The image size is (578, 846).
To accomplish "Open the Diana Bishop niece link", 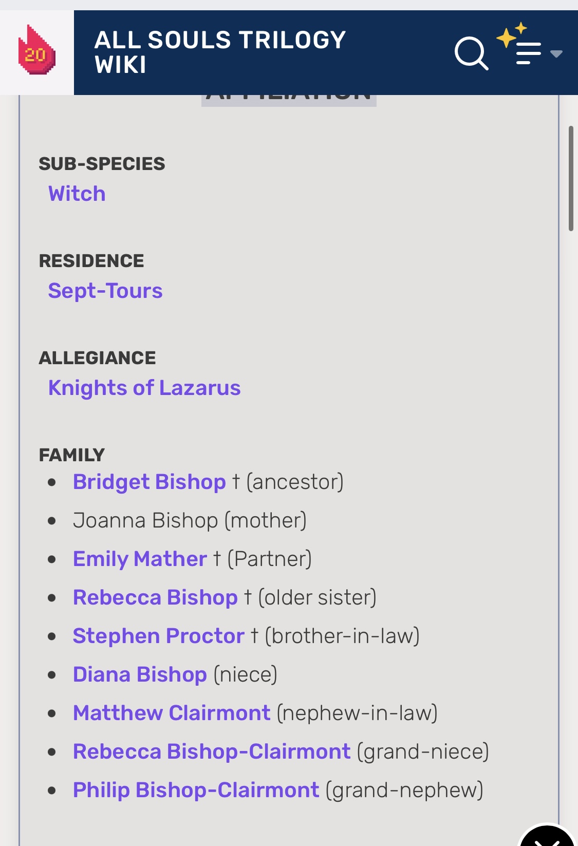I will 140,674.
